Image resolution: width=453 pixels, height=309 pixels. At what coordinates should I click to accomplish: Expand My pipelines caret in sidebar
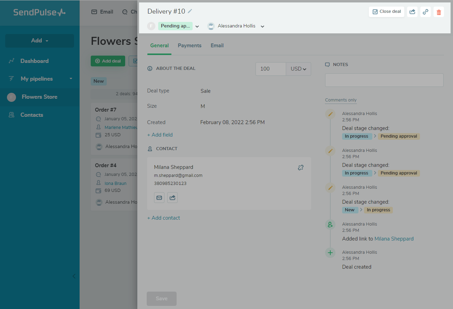click(71, 79)
